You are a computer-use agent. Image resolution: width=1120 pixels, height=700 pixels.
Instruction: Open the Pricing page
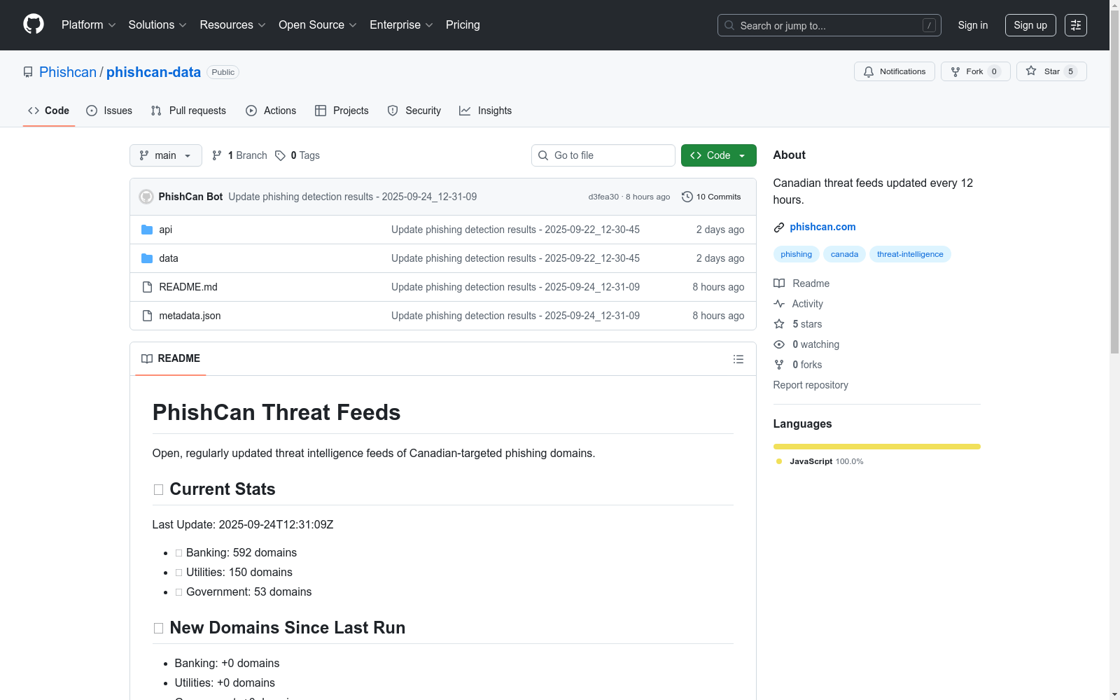click(463, 25)
